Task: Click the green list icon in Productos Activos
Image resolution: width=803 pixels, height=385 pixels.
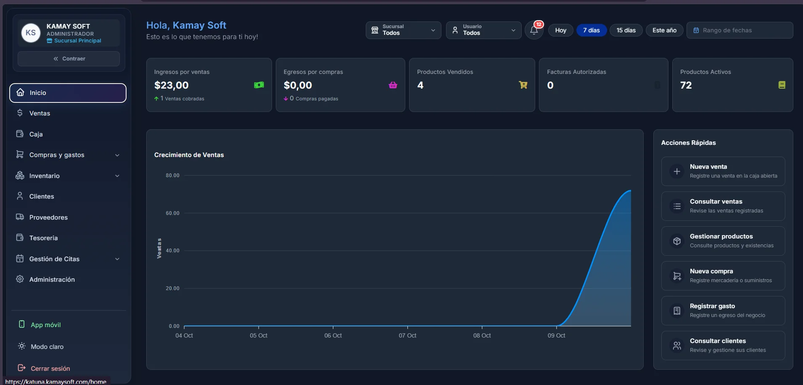Action: pyautogui.click(x=782, y=85)
